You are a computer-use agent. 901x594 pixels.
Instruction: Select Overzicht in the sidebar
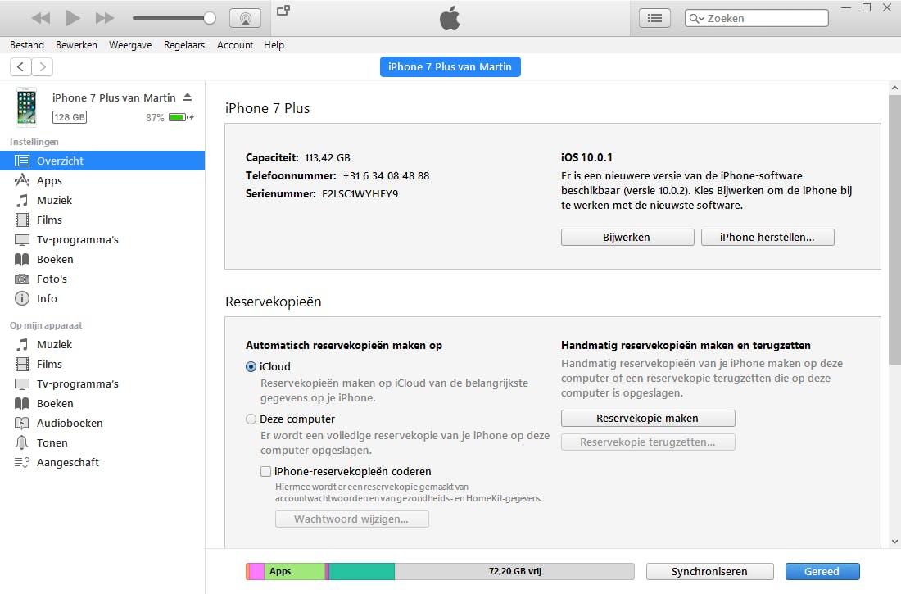102,161
